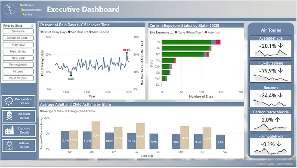The width and height of the screenshot is (297, 168).
Task: Click WV 12.0% child asthma bar
Action: (74, 140)
